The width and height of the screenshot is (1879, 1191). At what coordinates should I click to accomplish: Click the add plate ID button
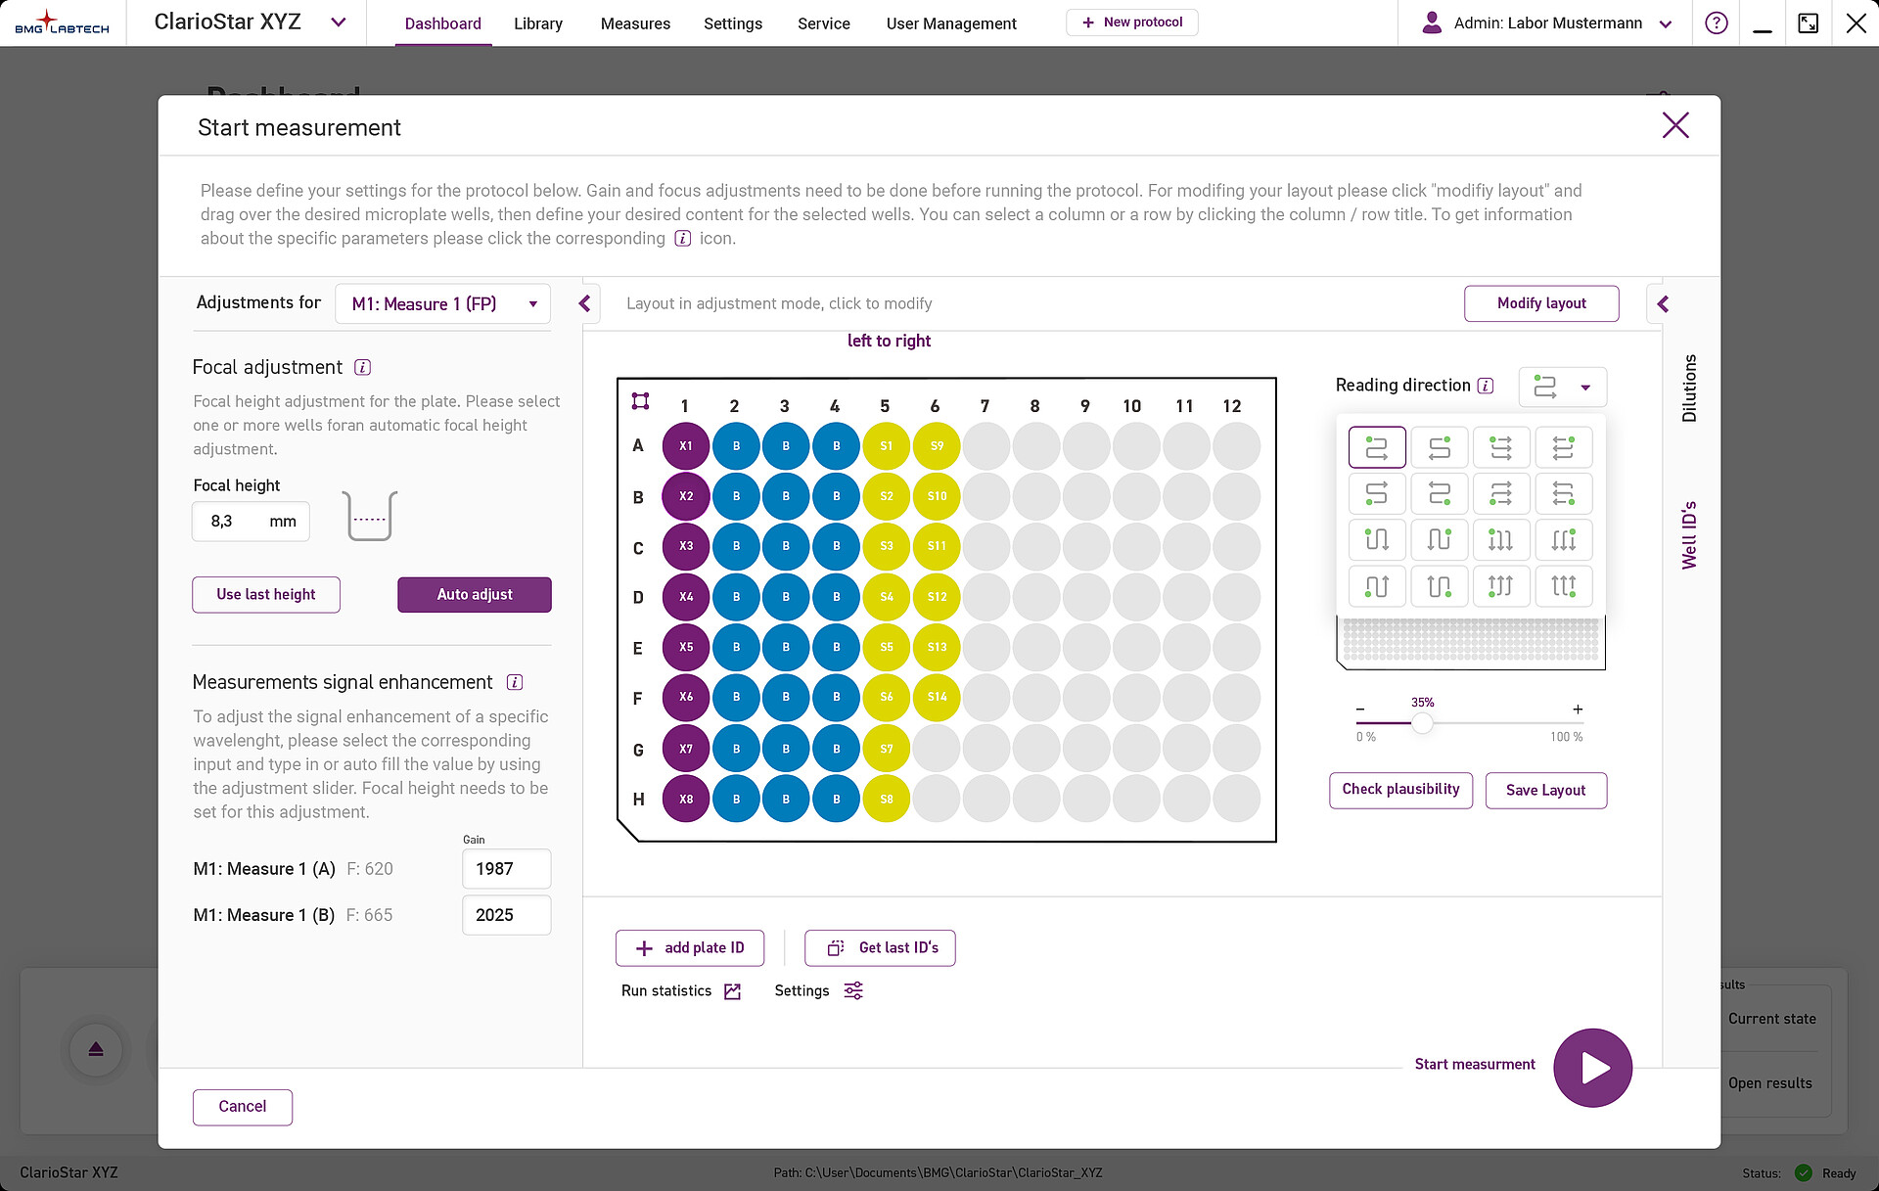click(x=690, y=948)
